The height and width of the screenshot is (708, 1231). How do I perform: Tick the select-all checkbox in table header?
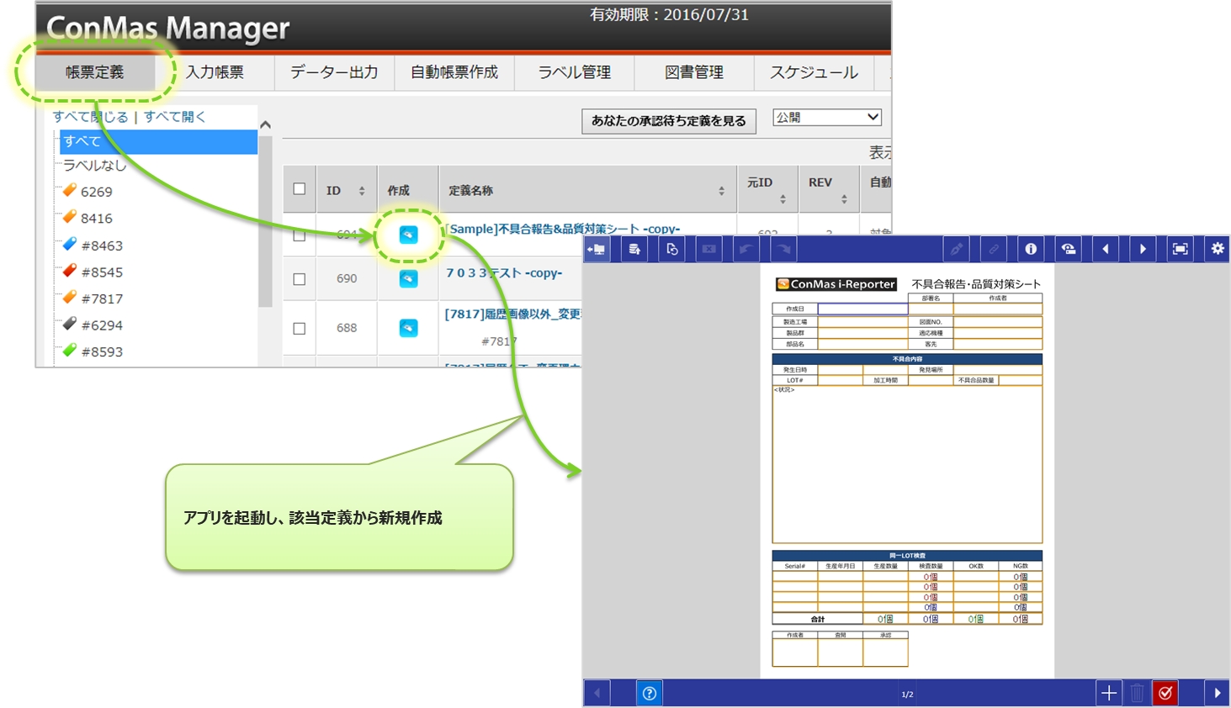(x=299, y=189)
